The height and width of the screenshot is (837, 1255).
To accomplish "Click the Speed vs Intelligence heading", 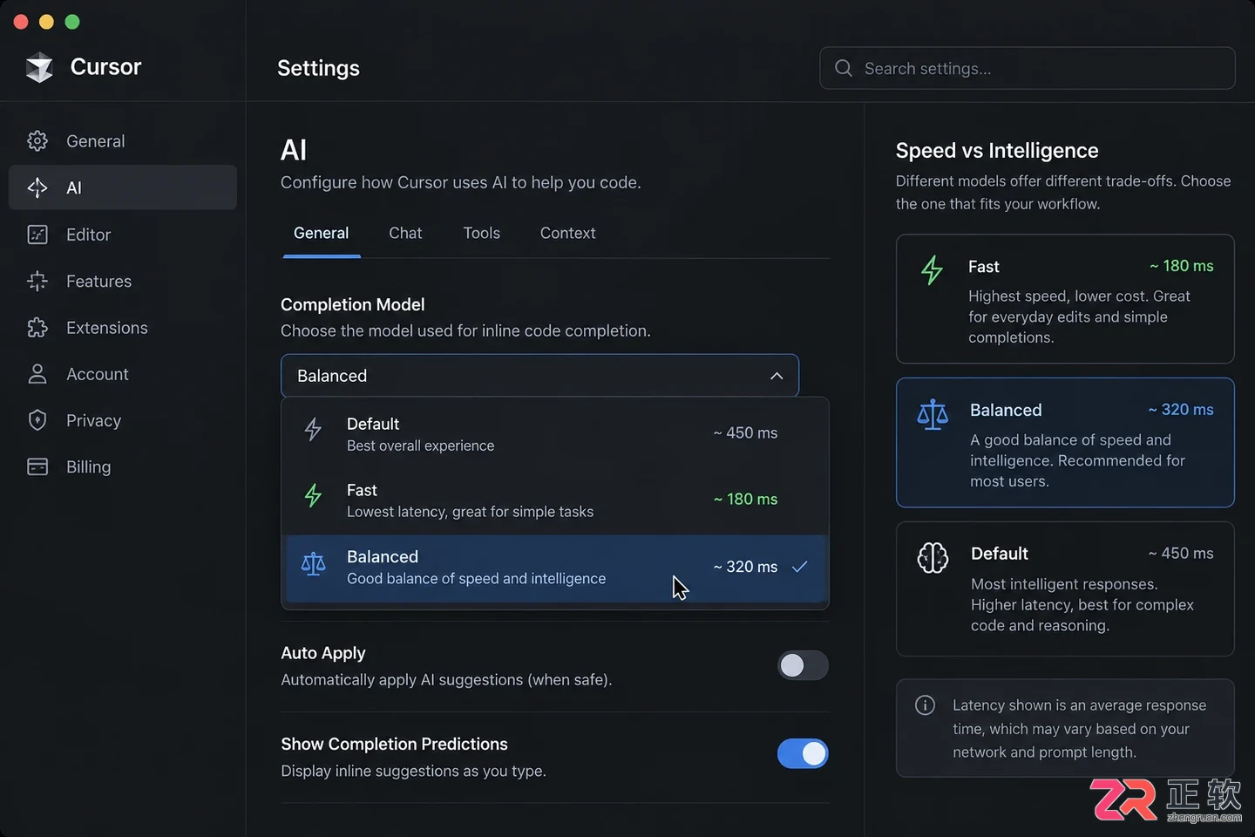I will coord(997,151).
